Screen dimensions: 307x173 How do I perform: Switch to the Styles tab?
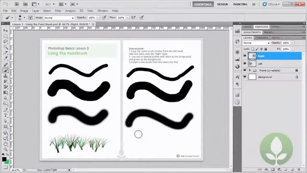(275, 27)
